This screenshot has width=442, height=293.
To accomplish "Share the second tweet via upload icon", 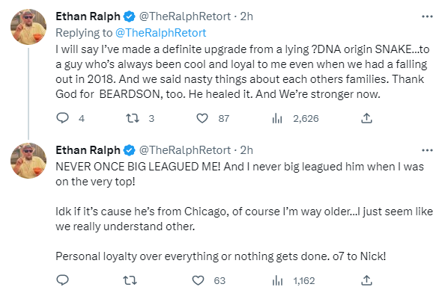I will (x=366, y=280).
